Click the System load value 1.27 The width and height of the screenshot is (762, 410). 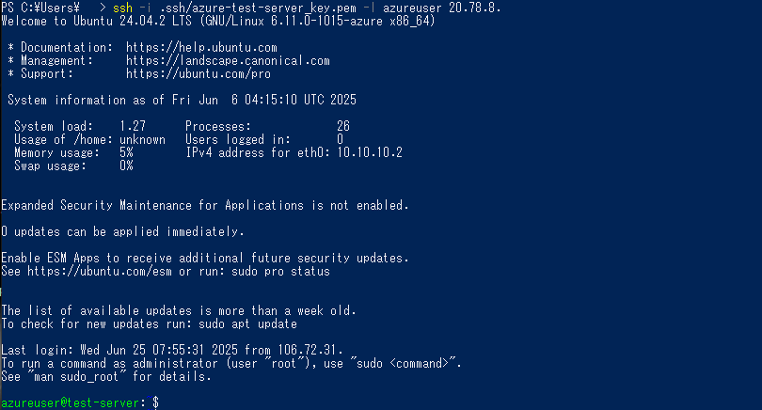[133, 126]
